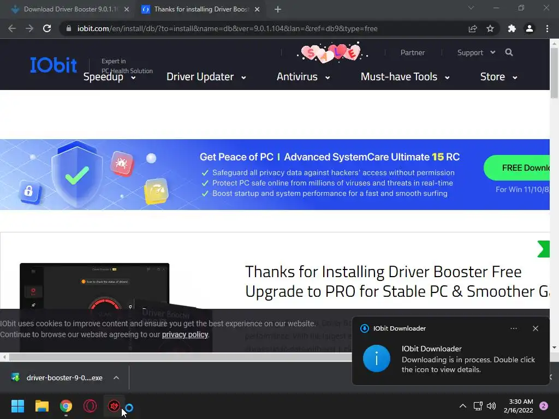Open Driver Booster in the taskbar

tap(114, 406)
